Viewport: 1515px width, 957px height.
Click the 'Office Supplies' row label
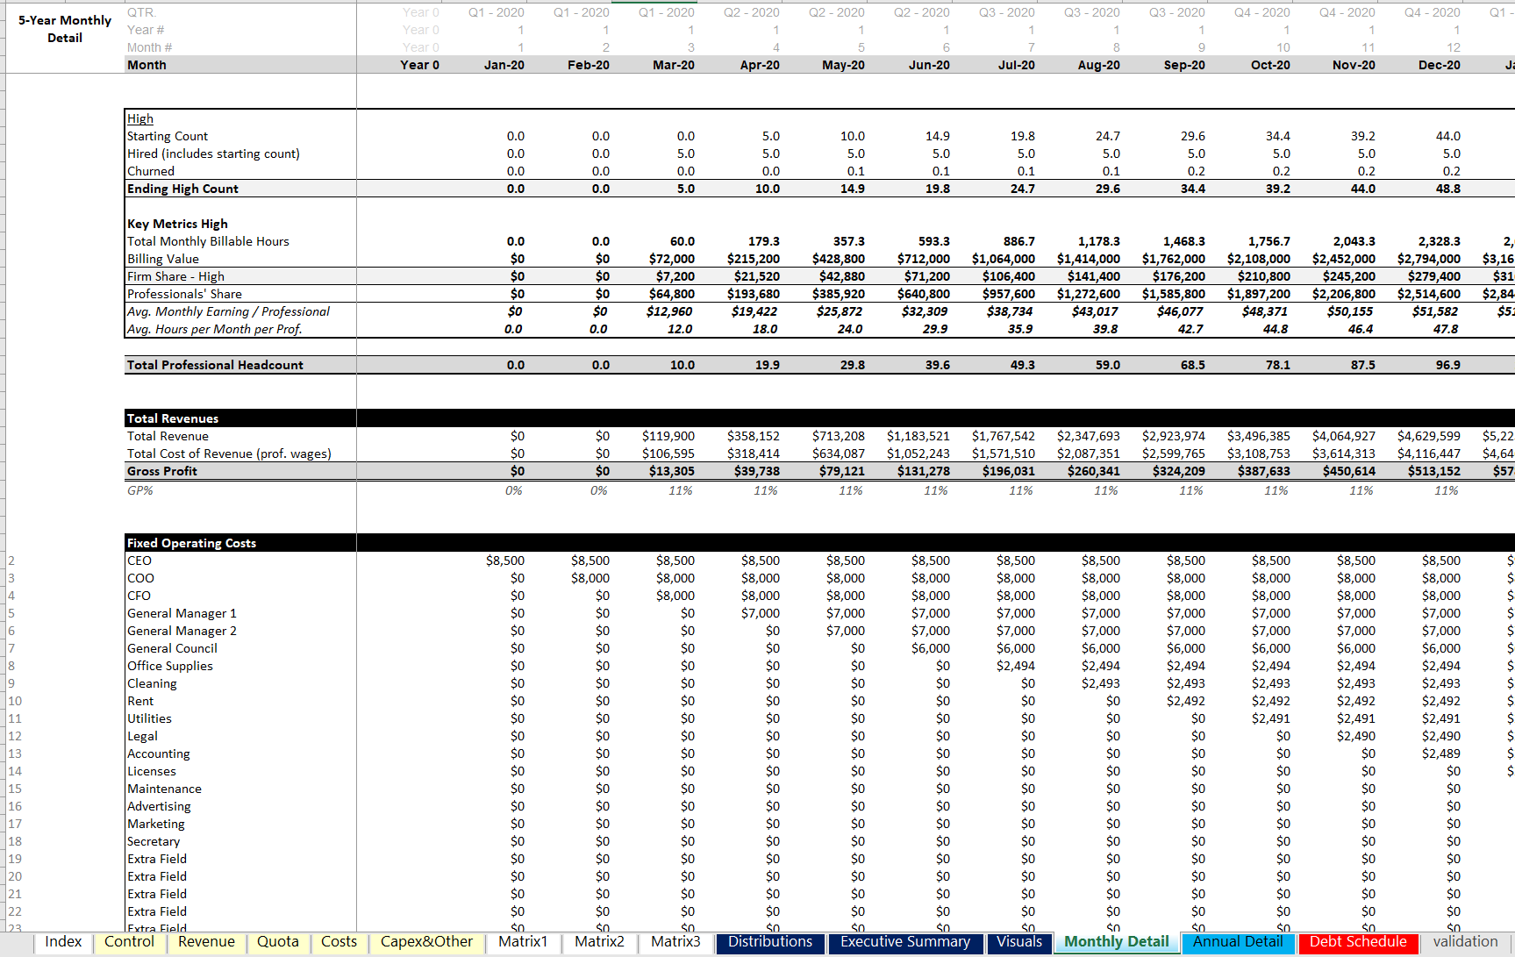(170, 666)
